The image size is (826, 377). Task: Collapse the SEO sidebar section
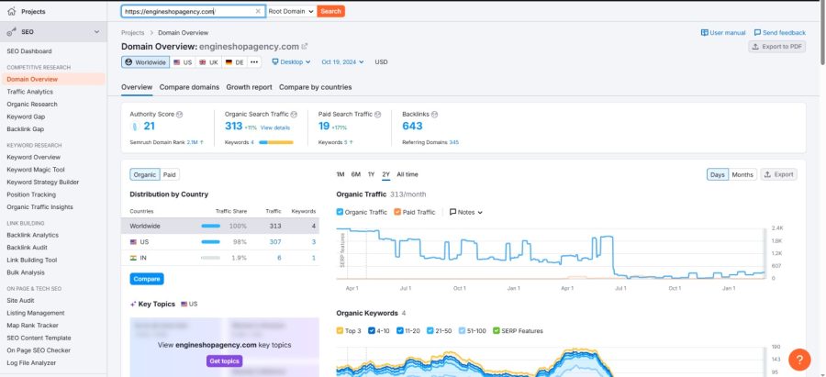coord(96,32)
